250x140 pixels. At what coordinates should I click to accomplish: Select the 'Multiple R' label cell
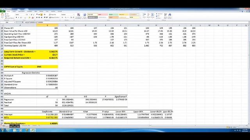(x=20, y=76)
